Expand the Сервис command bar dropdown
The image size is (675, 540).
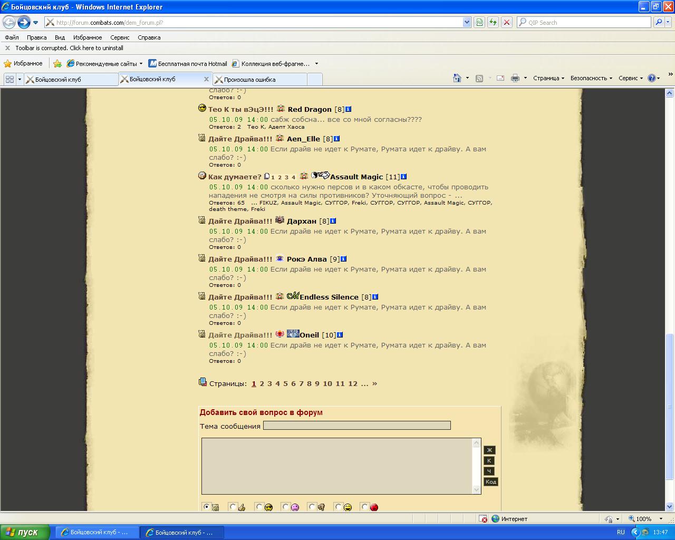coord(631,78)
